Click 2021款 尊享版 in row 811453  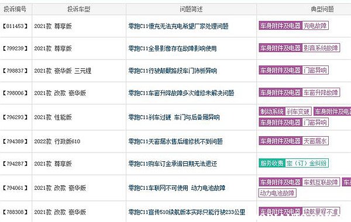click(x=53, y=26)
